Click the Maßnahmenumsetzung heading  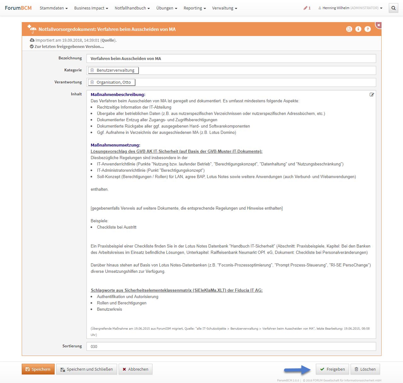(116, 145)
